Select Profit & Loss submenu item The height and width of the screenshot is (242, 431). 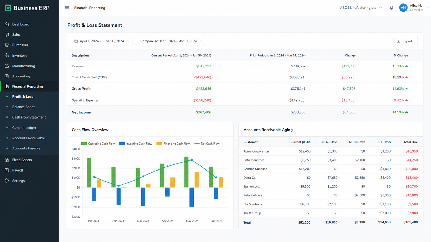(x=29, y=97)
